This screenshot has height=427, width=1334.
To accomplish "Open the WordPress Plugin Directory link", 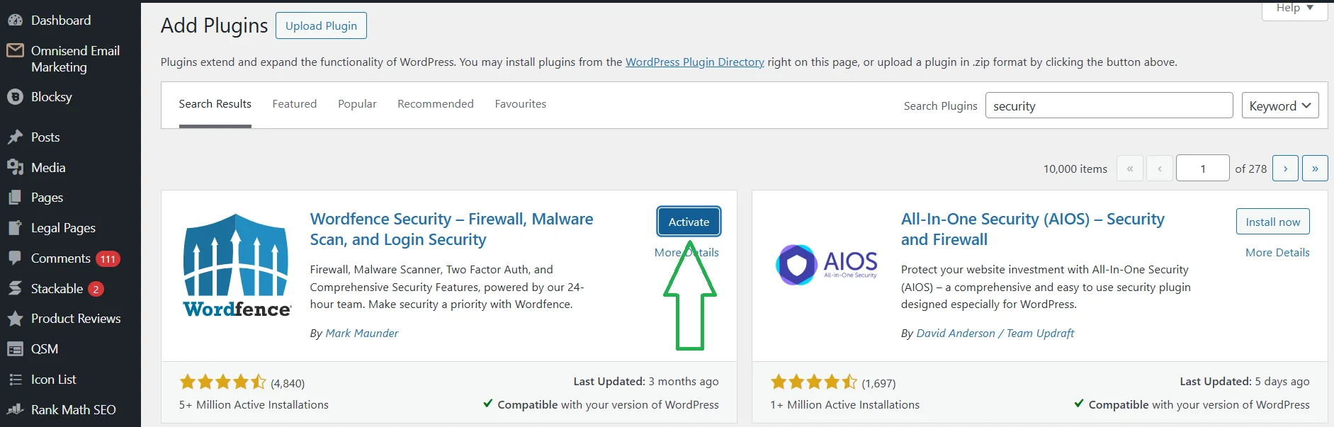I will [x=694, y=62].
